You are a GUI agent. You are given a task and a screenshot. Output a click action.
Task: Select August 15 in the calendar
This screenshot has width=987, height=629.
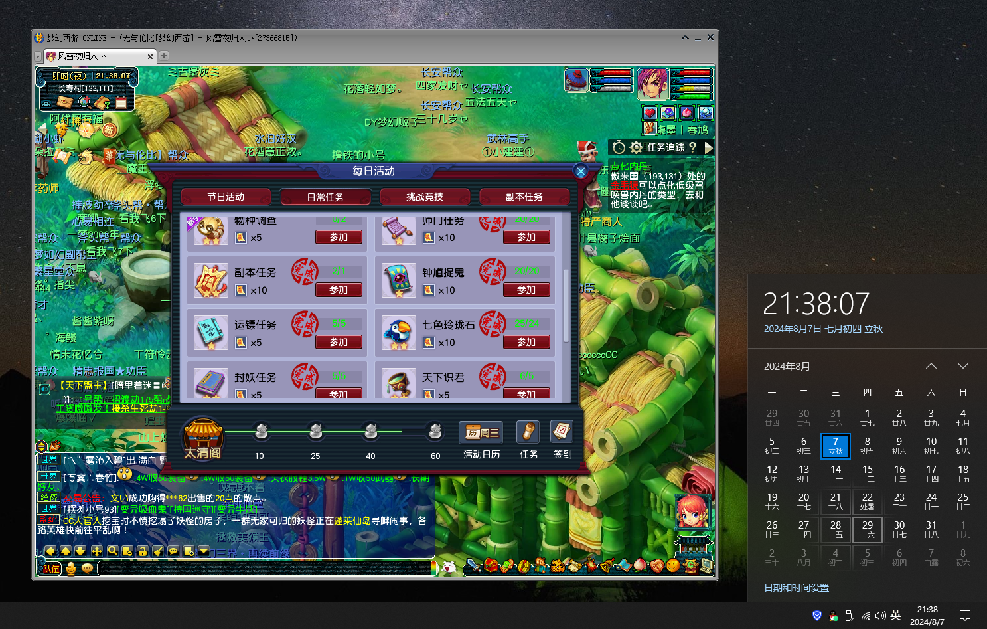(868, 474)
